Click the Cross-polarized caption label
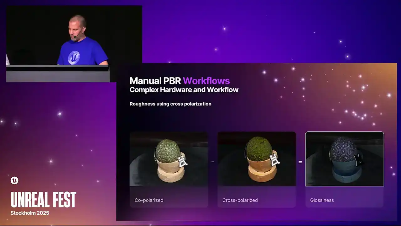Screen dimensions: 401x226 tap(240, 200)
